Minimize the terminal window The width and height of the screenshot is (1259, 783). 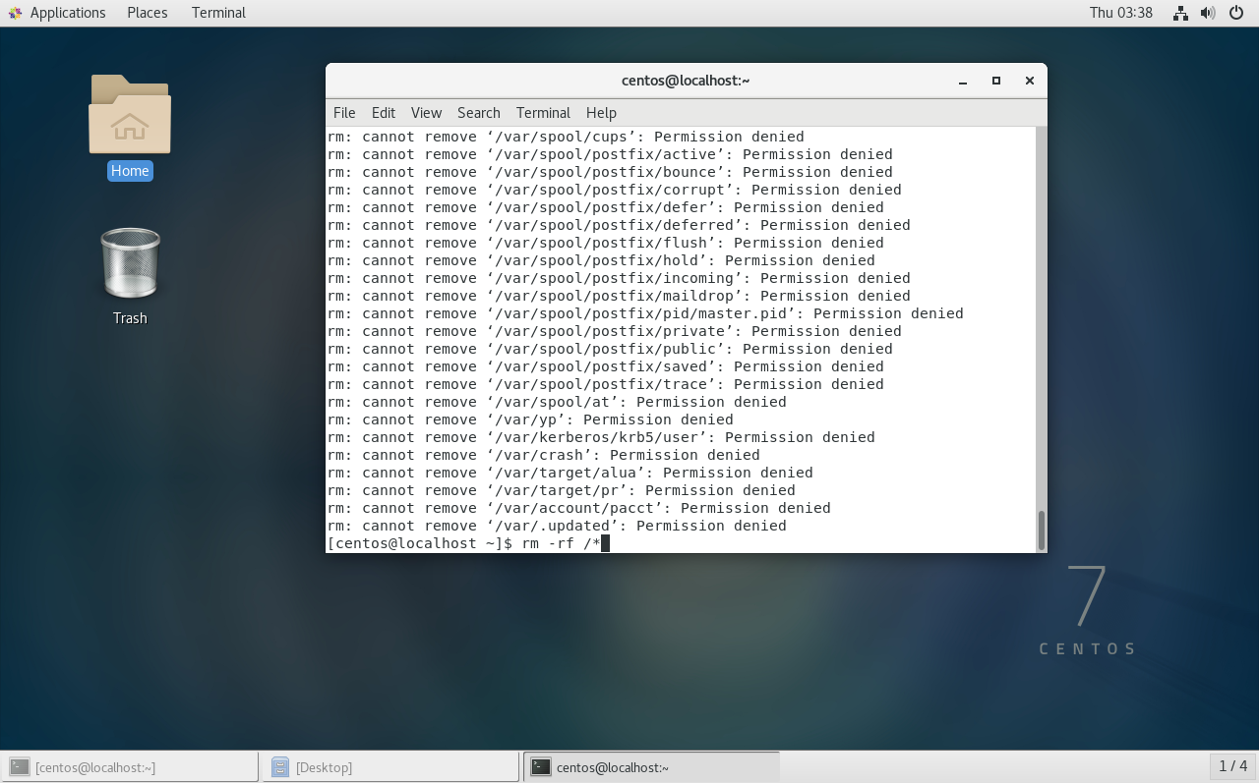963,81
